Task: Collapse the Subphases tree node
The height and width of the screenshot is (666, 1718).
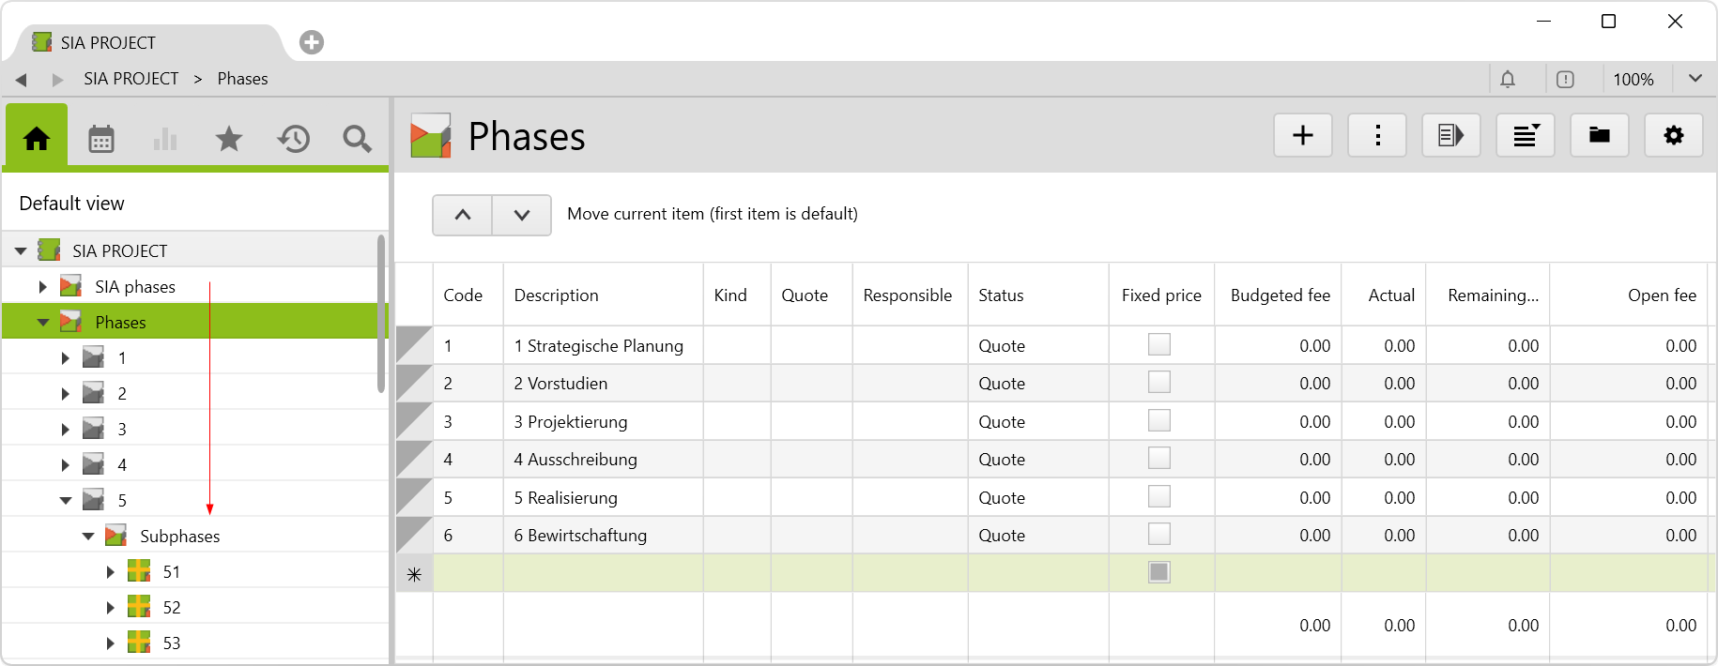Action: pyautogui.click(x=88, y=537)
